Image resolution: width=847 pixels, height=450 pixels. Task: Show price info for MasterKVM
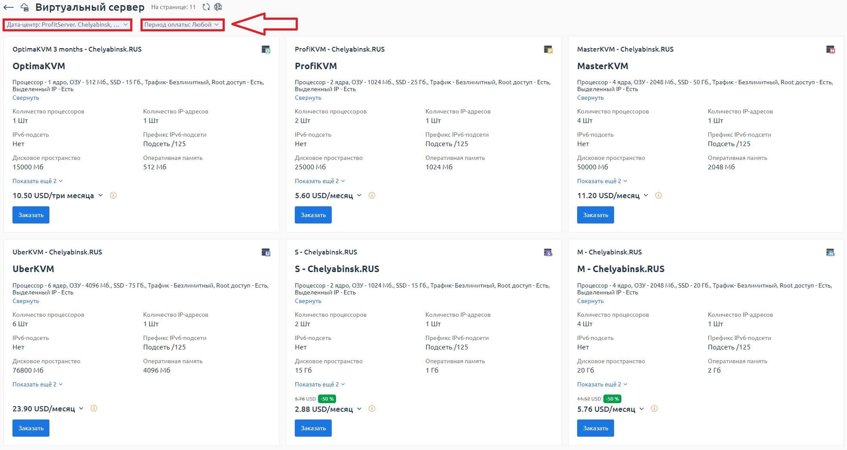coord(658,196)
